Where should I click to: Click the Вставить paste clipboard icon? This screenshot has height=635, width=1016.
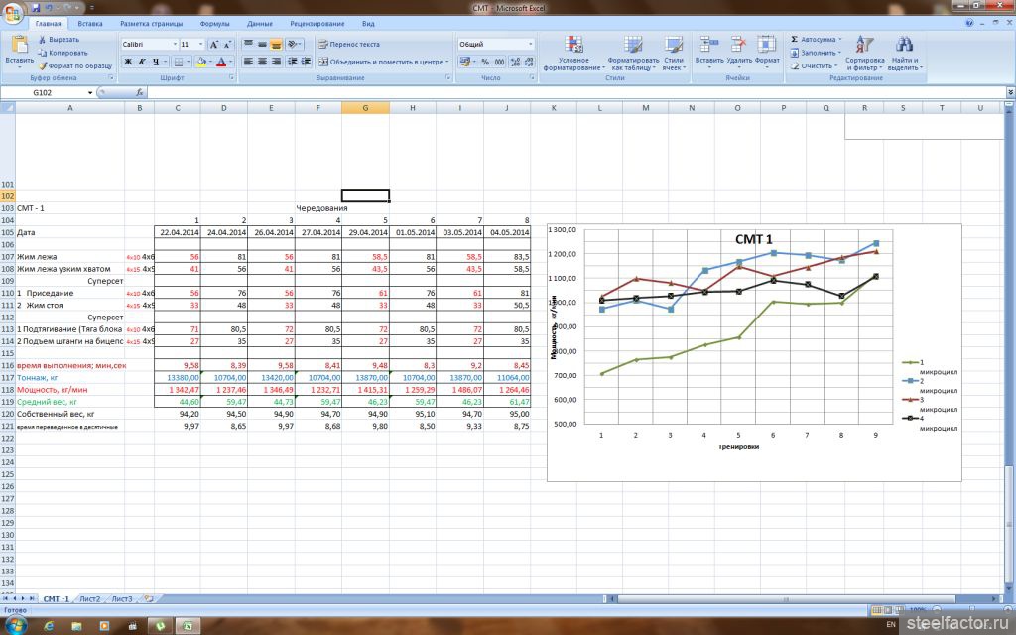[x=20, y=44]
